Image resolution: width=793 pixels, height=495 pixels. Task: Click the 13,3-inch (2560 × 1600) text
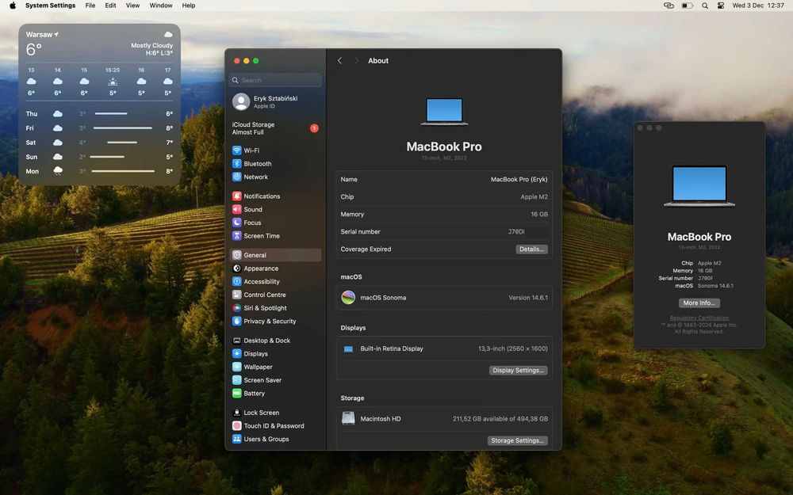[x=513, y=348]
